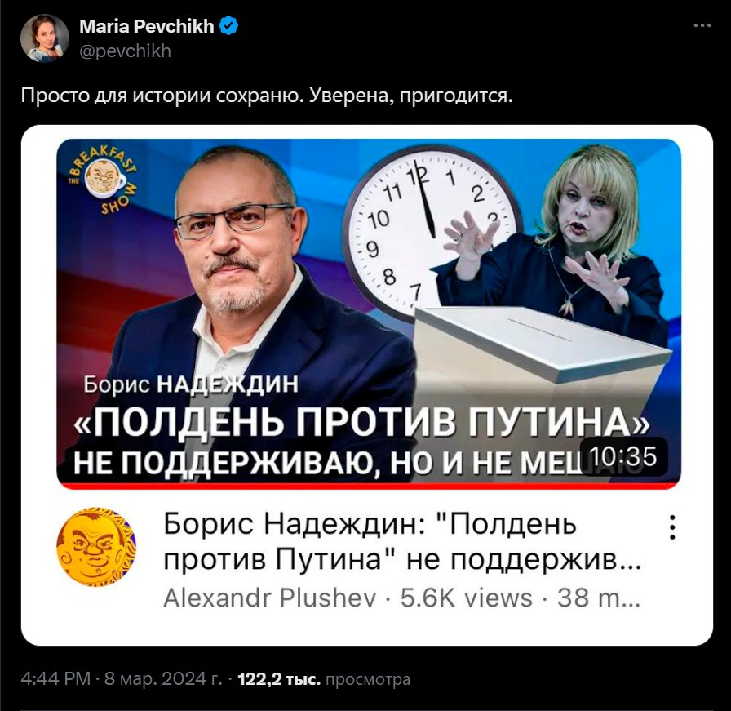Open the Борис Надеждин video title
Screen dimensions: 731x711
(x=402, y=541)
